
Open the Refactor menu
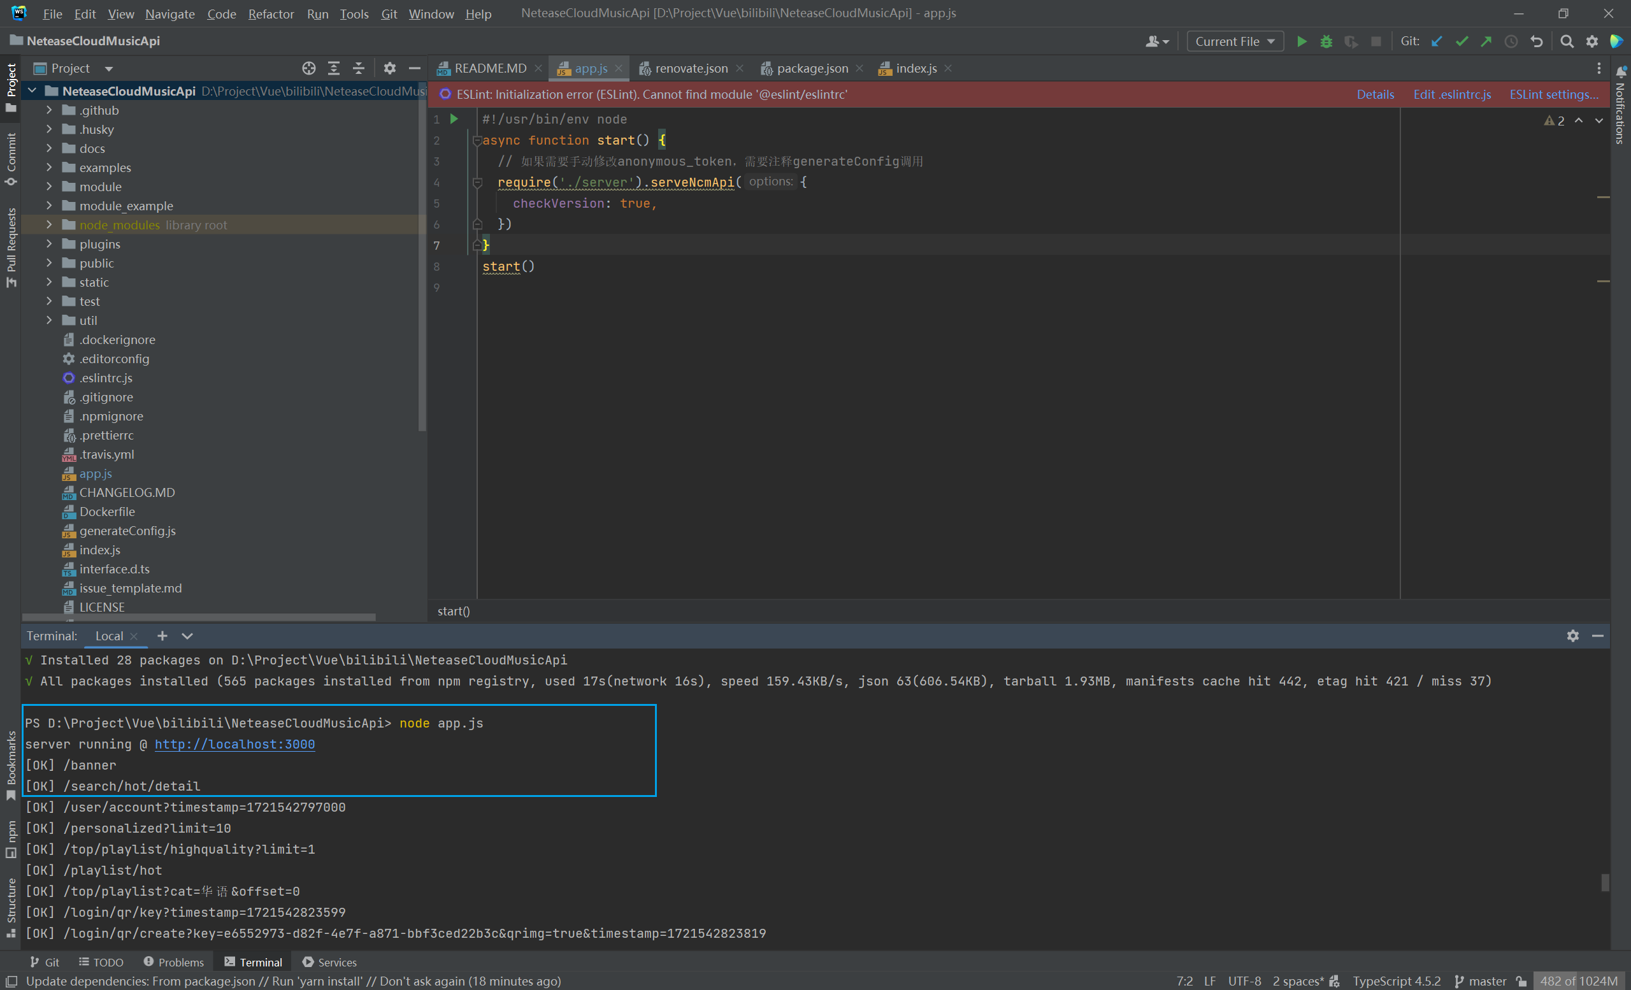[x=271, y=13]
